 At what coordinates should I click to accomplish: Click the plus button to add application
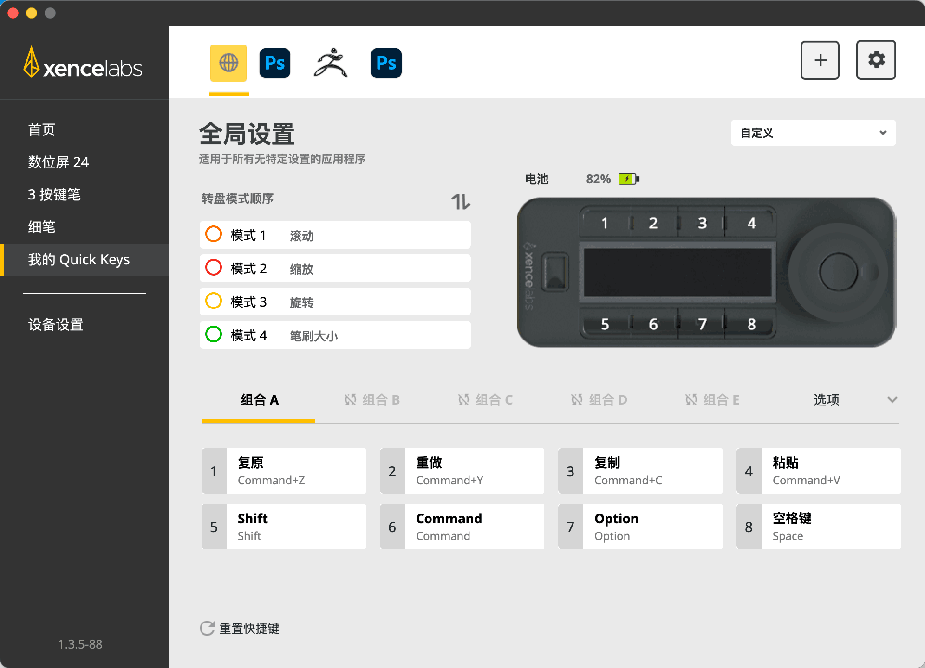point(820,60)
